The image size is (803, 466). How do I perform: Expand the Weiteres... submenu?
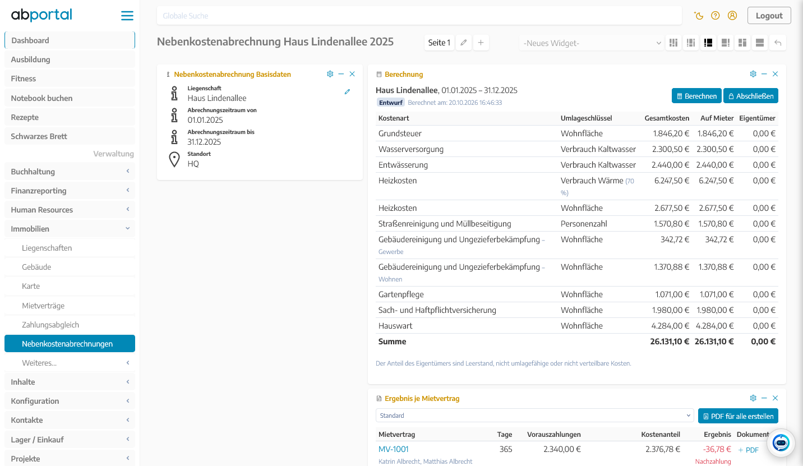70,363
